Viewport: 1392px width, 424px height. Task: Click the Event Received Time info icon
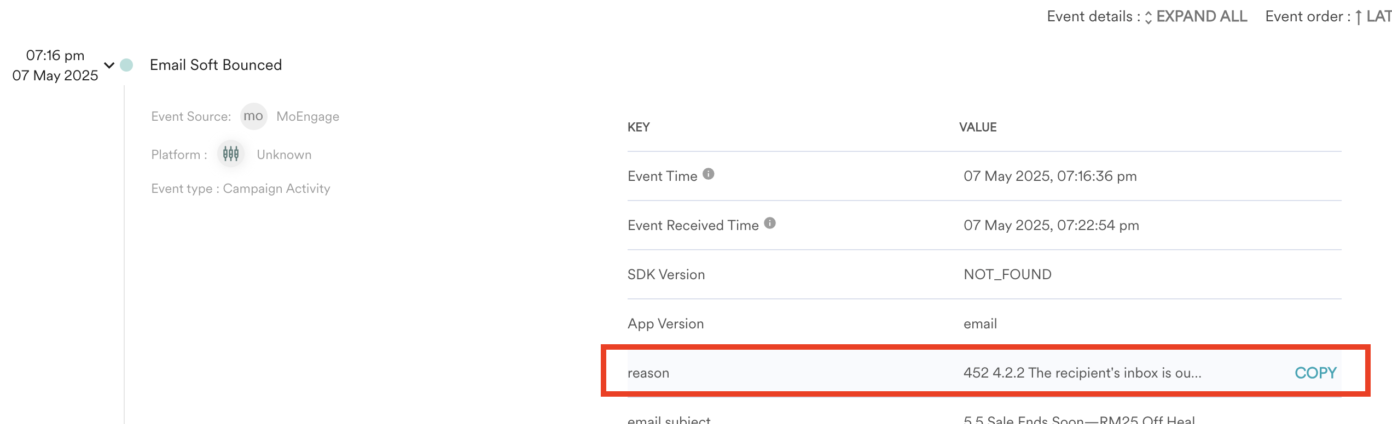770,223
